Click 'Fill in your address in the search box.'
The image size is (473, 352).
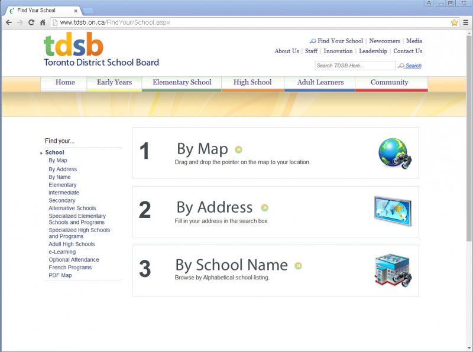(222, 221)
